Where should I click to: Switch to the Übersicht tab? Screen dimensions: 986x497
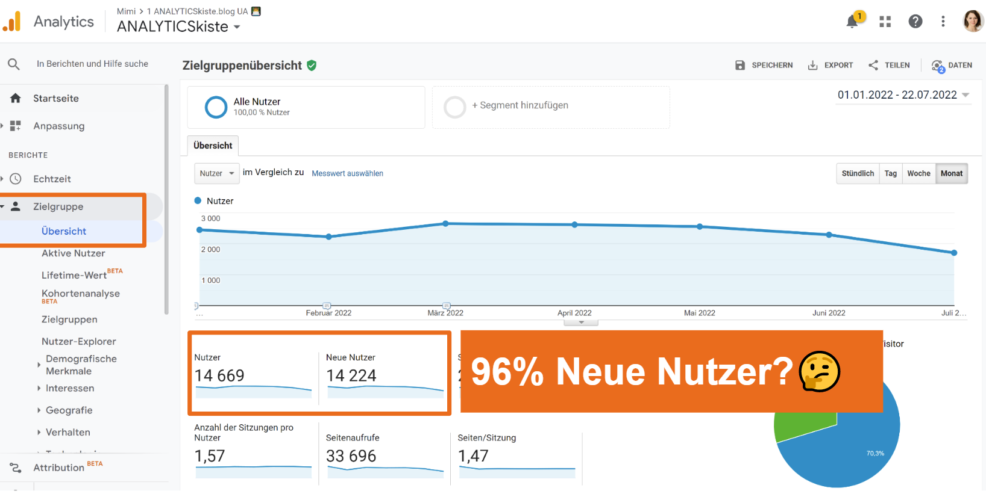212,146
